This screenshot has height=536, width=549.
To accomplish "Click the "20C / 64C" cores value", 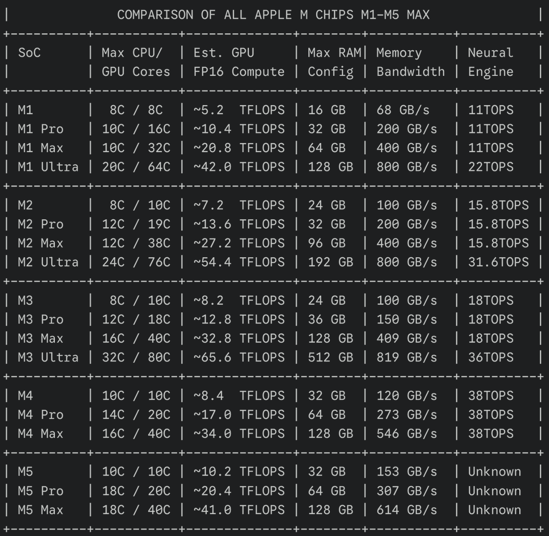I will 136,167.
